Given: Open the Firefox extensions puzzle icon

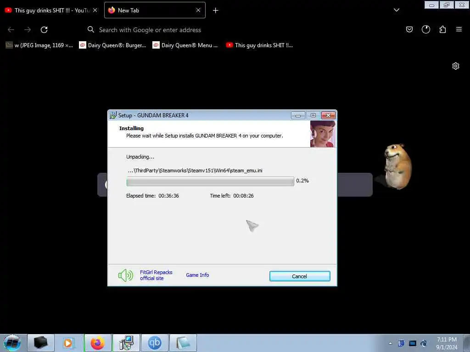Looking at the screenshot, I should 442,29.
